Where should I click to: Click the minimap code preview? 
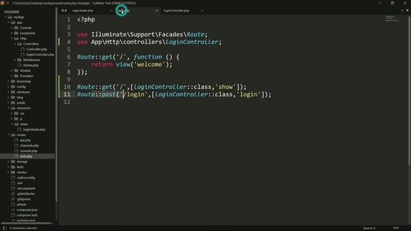[392, 19]
